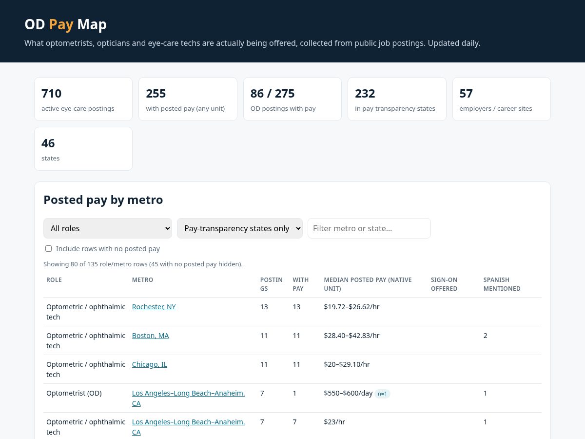Screen dimensions: 585x439
Task: Click the n=1 badge beside $550–$600/day
Action: (382, 394)
